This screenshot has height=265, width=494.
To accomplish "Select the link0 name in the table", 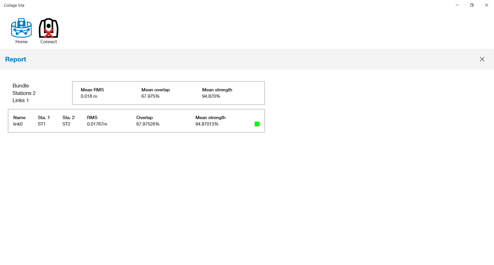I will pos(18,124).
